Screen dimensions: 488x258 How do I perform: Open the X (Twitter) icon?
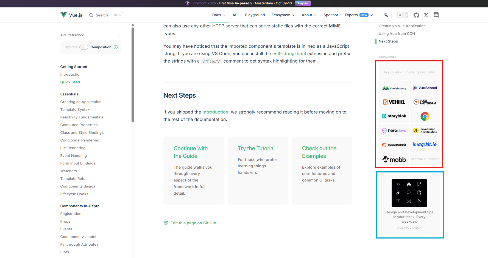(426, 15)
